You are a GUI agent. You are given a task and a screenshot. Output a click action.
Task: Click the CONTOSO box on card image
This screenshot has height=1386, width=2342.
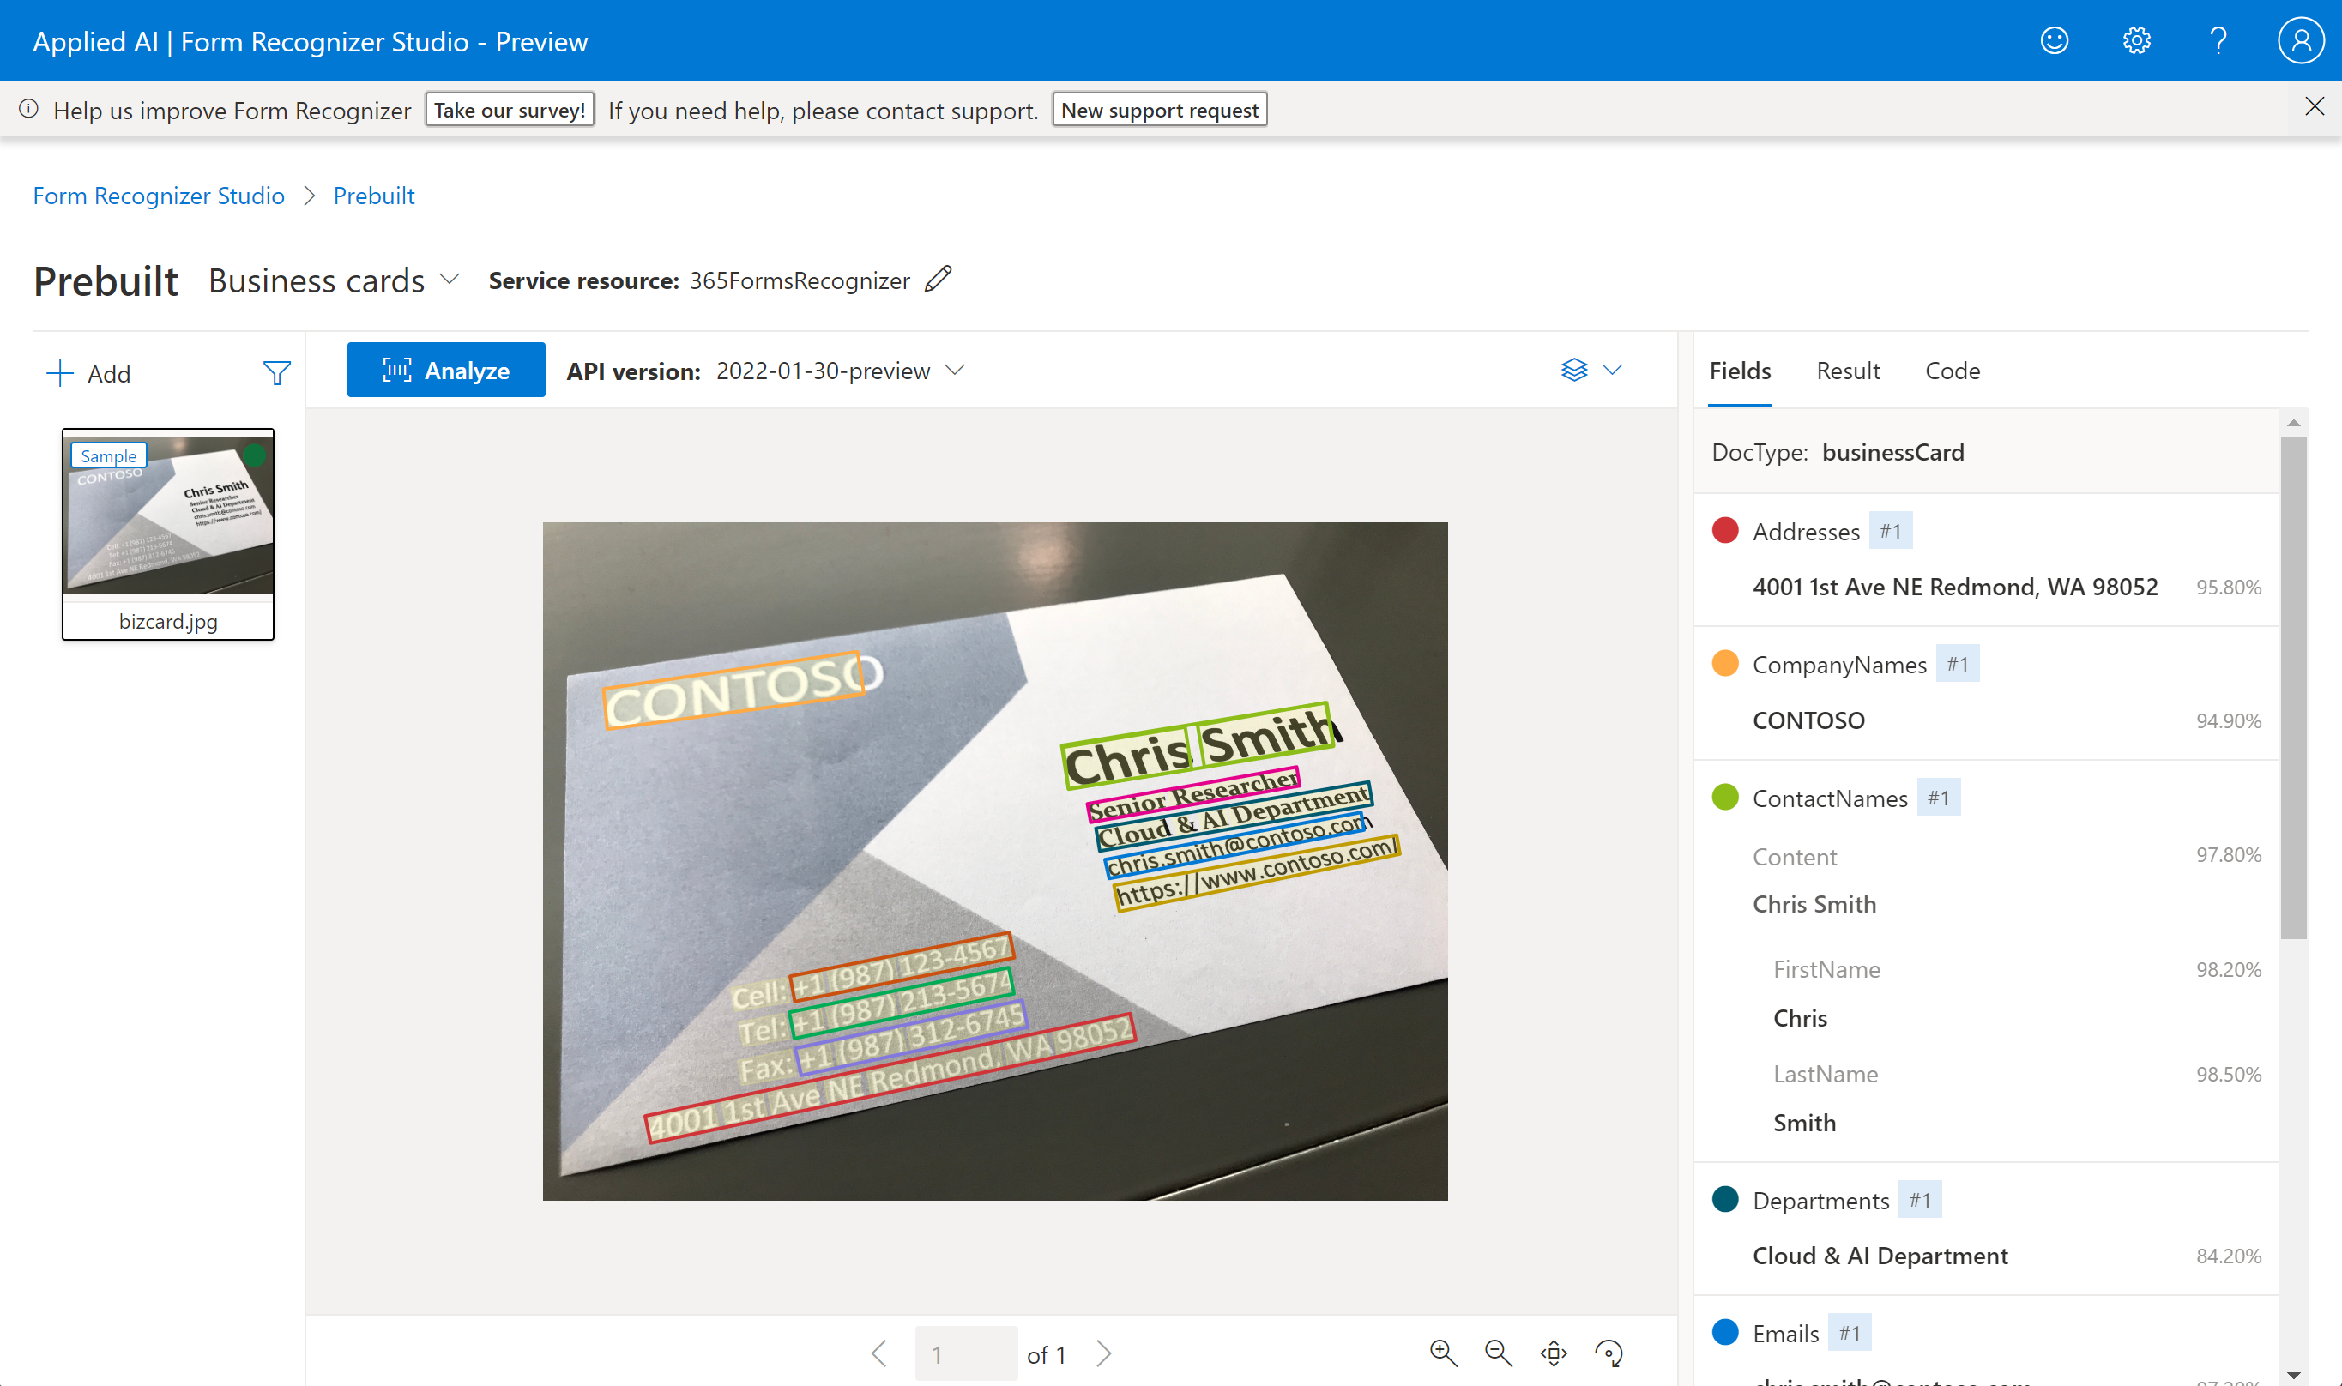click(x=733, y=690)
